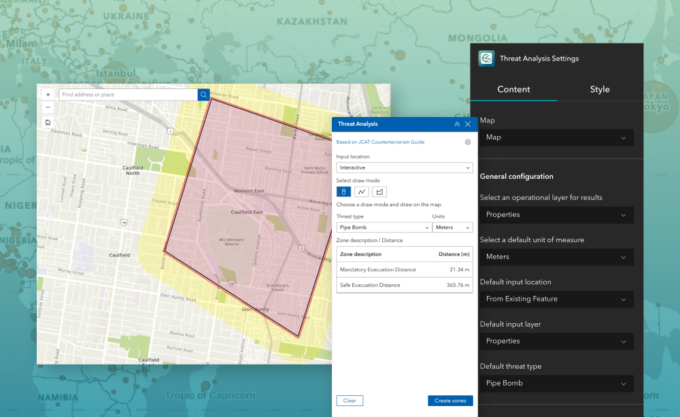Select the polygon draw mode
The width and height of the screenshot is (680, 417).
pos(379,192)
